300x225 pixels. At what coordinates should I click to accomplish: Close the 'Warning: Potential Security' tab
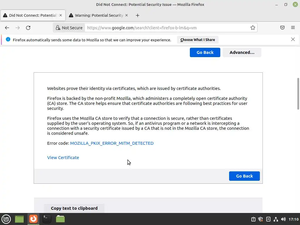(x=127, y=15)
